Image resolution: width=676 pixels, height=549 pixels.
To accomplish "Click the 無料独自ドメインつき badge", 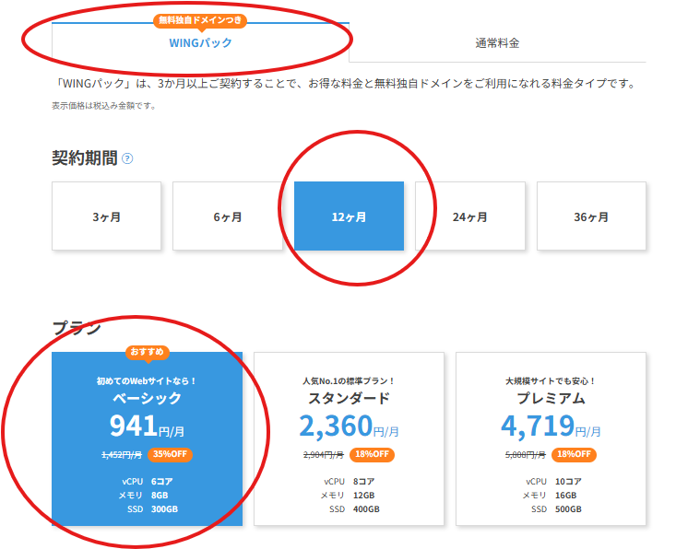I will (x=200, y=20).
